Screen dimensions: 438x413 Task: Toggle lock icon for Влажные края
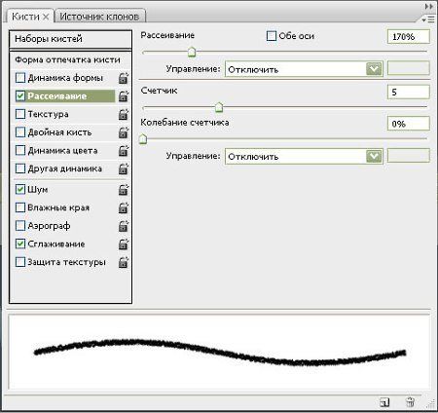pyautogui.click(x=124, y=207)
